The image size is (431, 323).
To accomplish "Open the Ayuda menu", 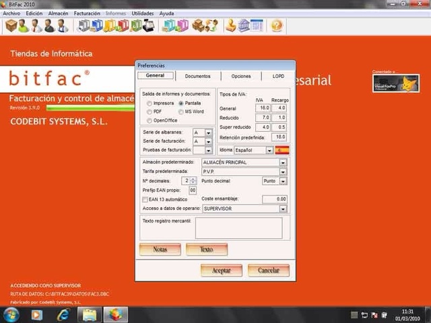I will tap(166, 13).
